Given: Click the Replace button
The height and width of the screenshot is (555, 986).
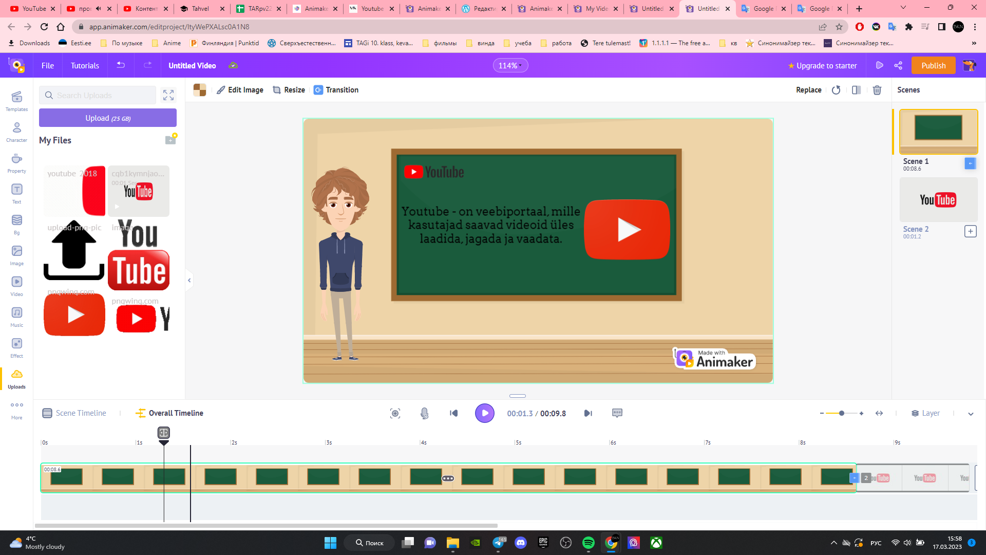Looking at the screenshot, I should (x=808, y=90).
